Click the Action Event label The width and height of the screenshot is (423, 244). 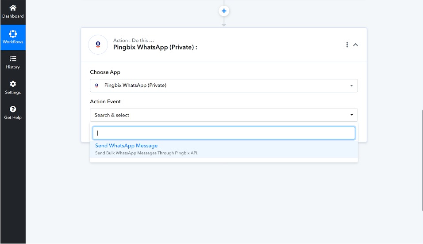(105, 101)
